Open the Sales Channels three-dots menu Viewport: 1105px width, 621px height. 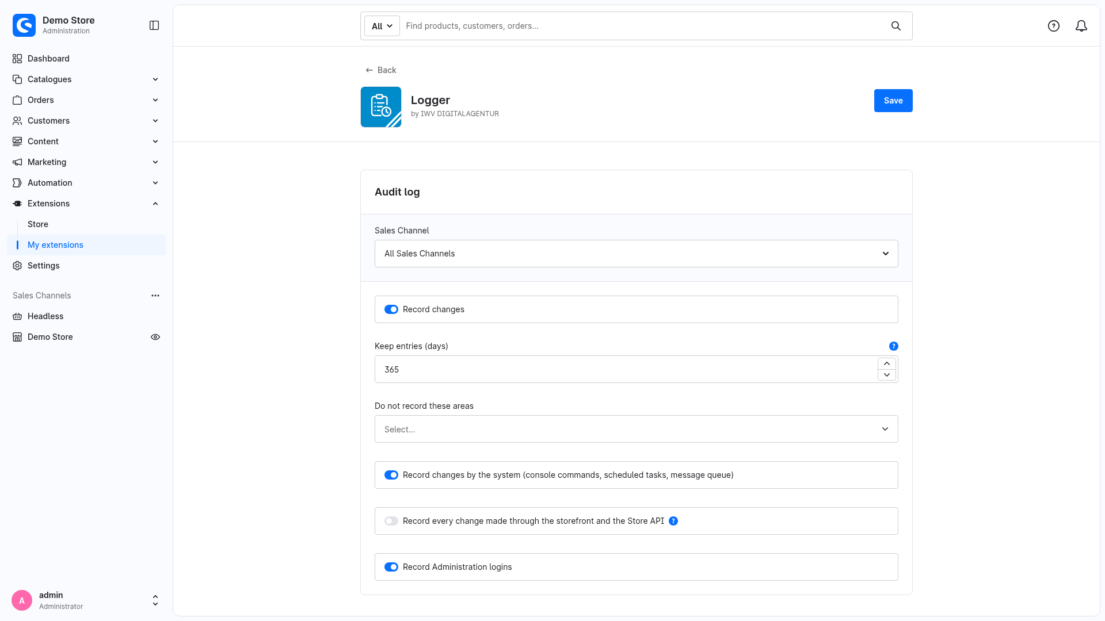[x=155, y=296]
